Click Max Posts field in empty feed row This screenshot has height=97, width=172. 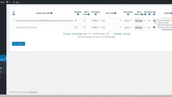(x=87, y=27)
